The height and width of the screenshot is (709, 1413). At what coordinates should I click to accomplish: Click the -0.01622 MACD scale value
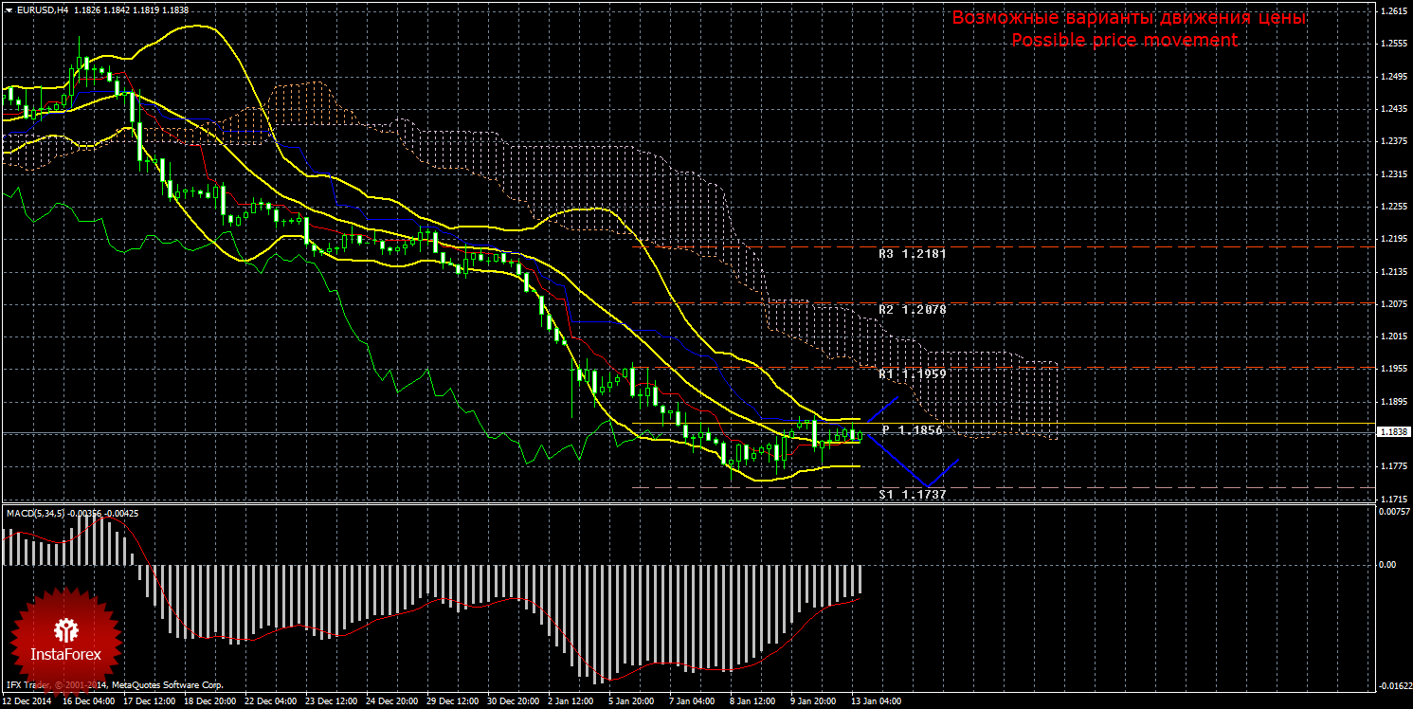[x=1390, y=685]
